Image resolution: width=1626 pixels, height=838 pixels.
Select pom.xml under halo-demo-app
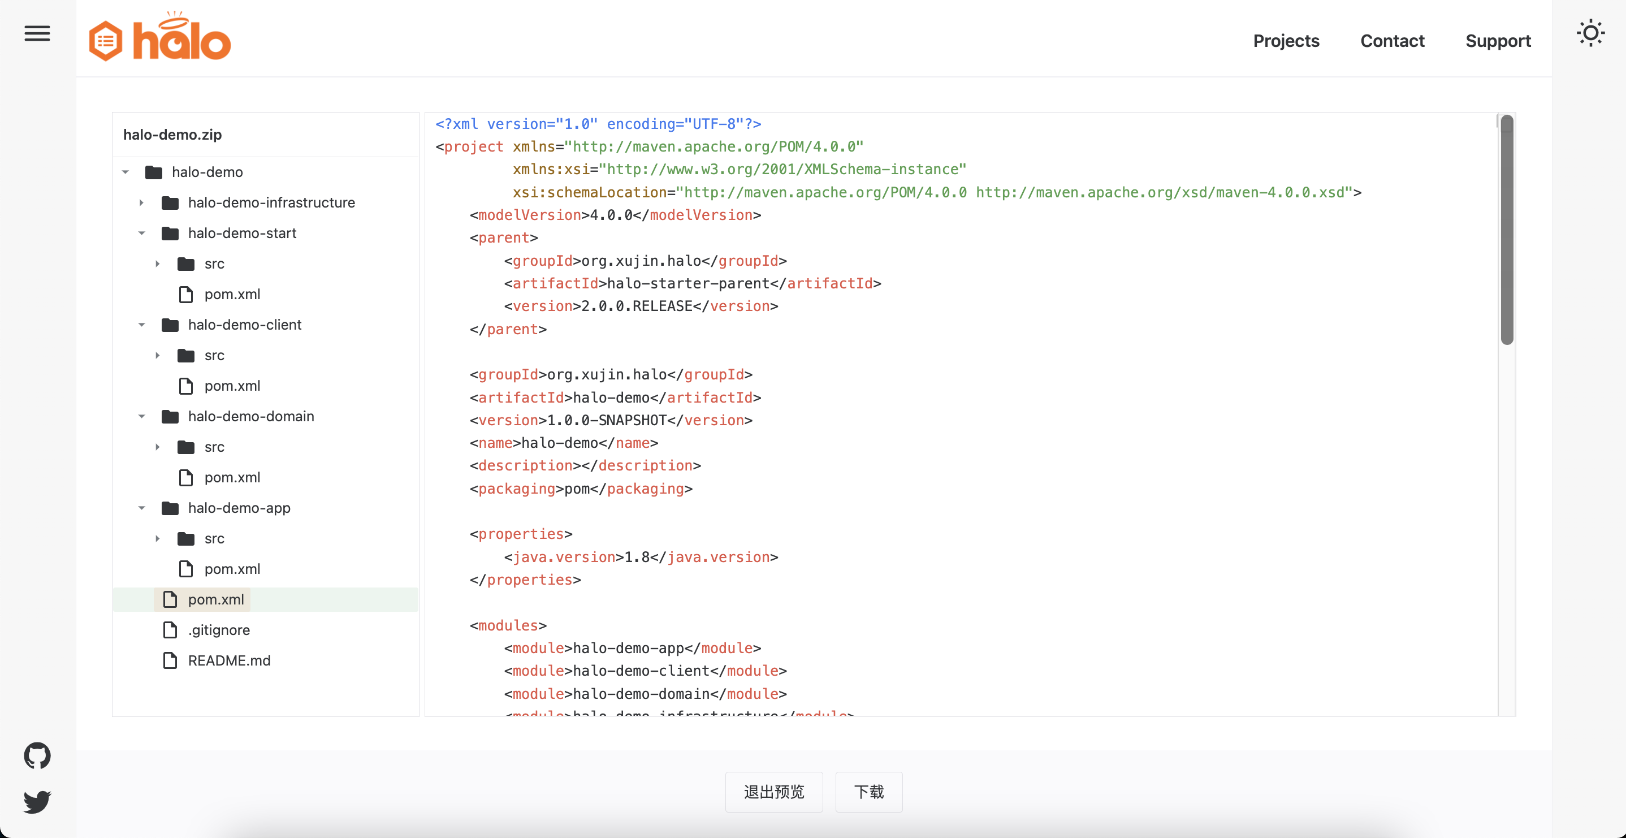[232, 569]
